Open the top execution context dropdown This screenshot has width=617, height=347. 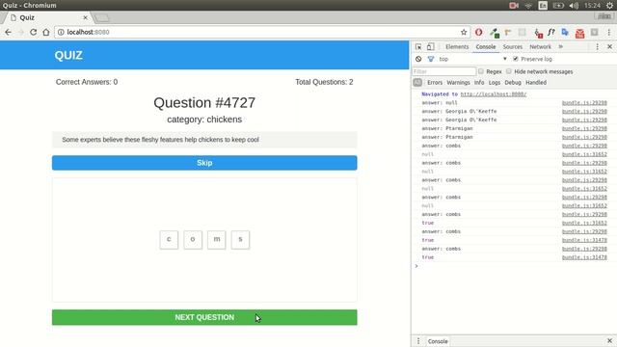472,59
